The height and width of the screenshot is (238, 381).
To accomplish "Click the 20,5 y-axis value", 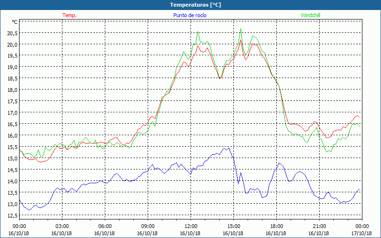I will [x=12, y=33].
